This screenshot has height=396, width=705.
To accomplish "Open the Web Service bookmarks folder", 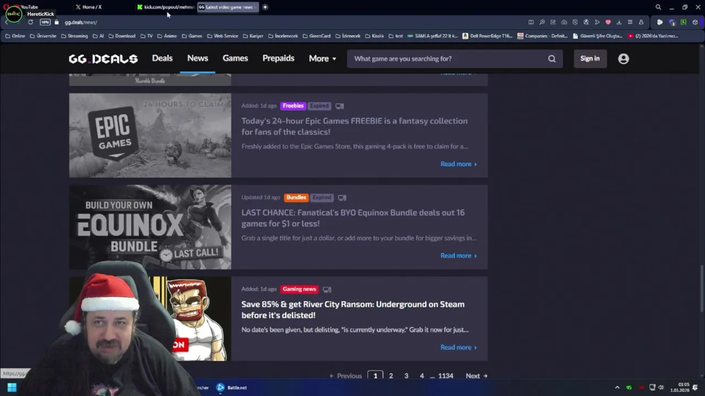I will tap(223, 36).
